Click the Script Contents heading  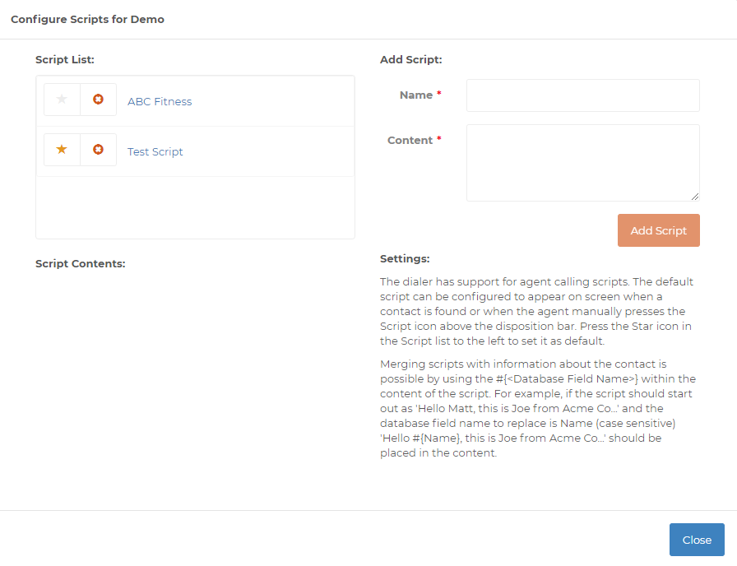coord(81,264)
